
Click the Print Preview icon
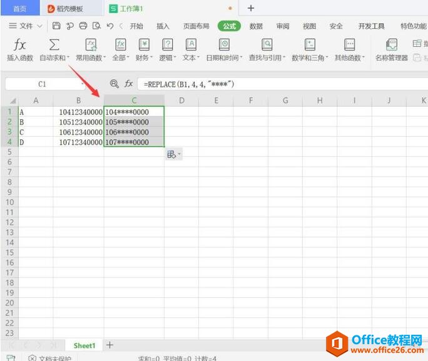(x=96, y=26)
